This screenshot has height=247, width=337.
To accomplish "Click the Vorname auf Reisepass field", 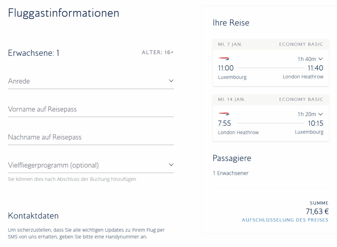I will pyautogui.click(x=91, y=109).
